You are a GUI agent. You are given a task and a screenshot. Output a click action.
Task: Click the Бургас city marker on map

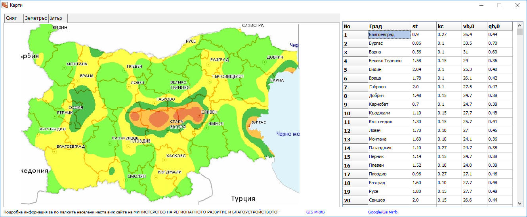click(249, 126)
